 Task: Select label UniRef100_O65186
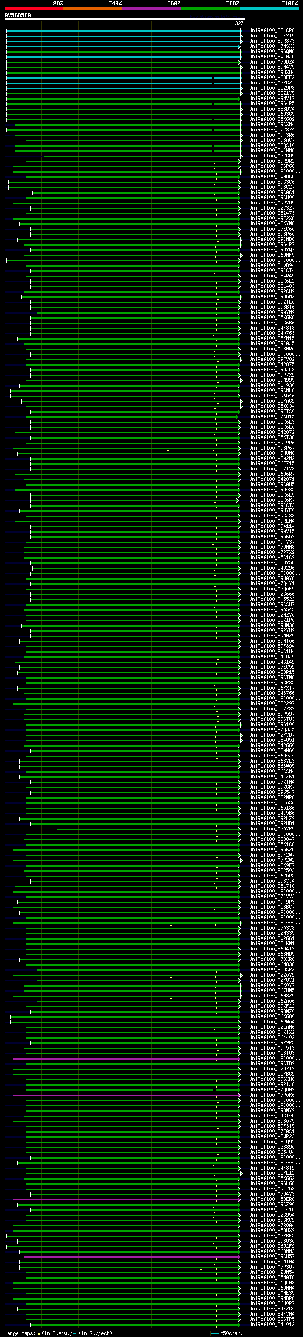tap(271, 808)
